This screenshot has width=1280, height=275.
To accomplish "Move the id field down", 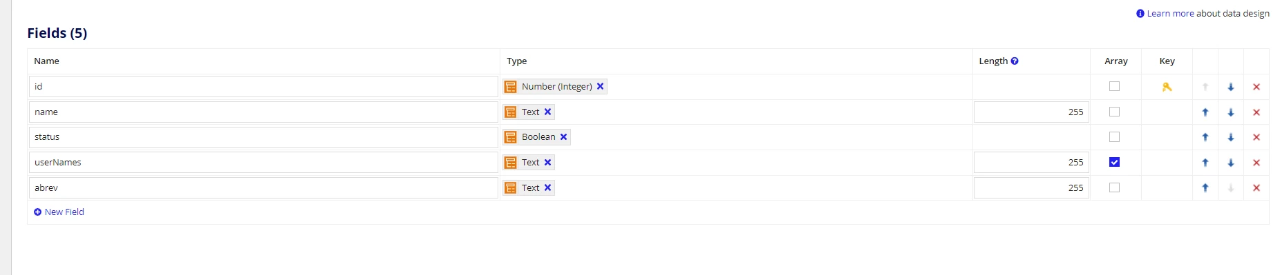I will (x=1231, y=87).
